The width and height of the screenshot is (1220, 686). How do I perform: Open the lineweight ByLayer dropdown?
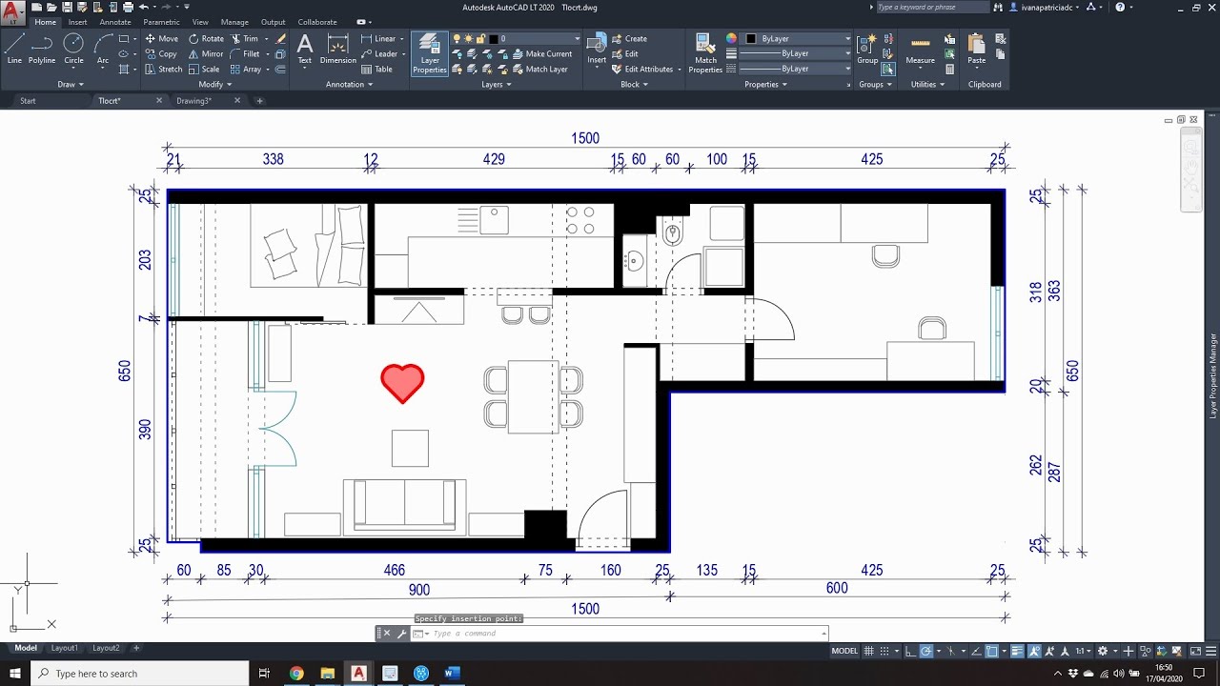796,53
